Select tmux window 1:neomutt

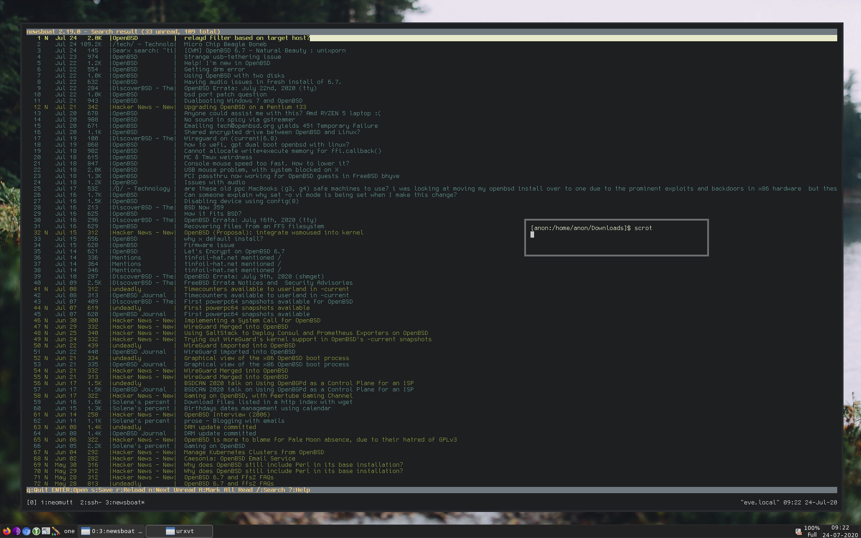(57, 503)
